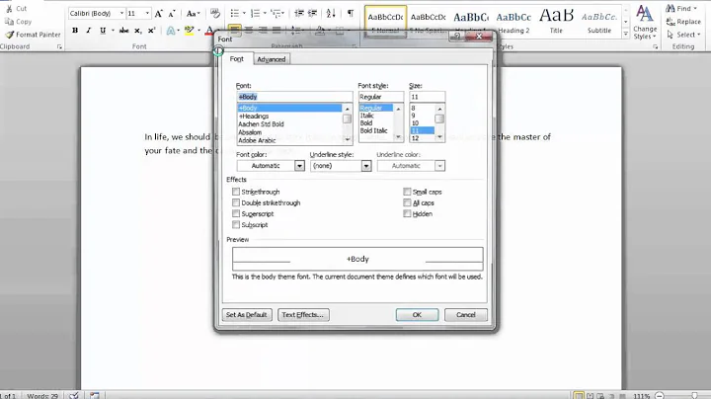Click the Grow Font icon
This screenshot has width=711, height=399.
158,14
